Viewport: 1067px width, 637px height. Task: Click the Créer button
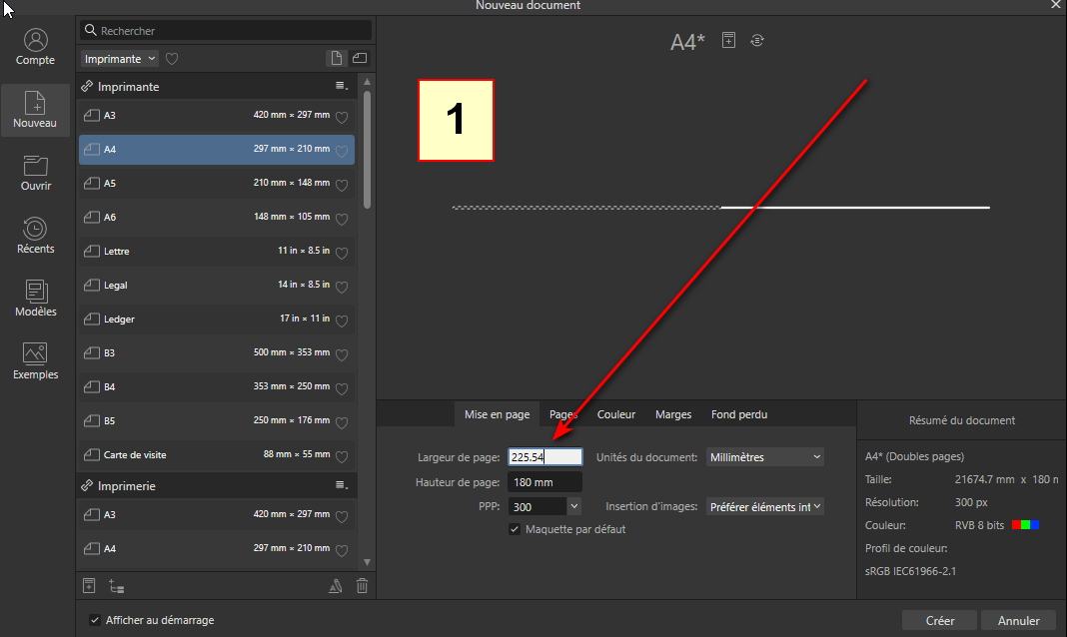(x=940, y=620)
